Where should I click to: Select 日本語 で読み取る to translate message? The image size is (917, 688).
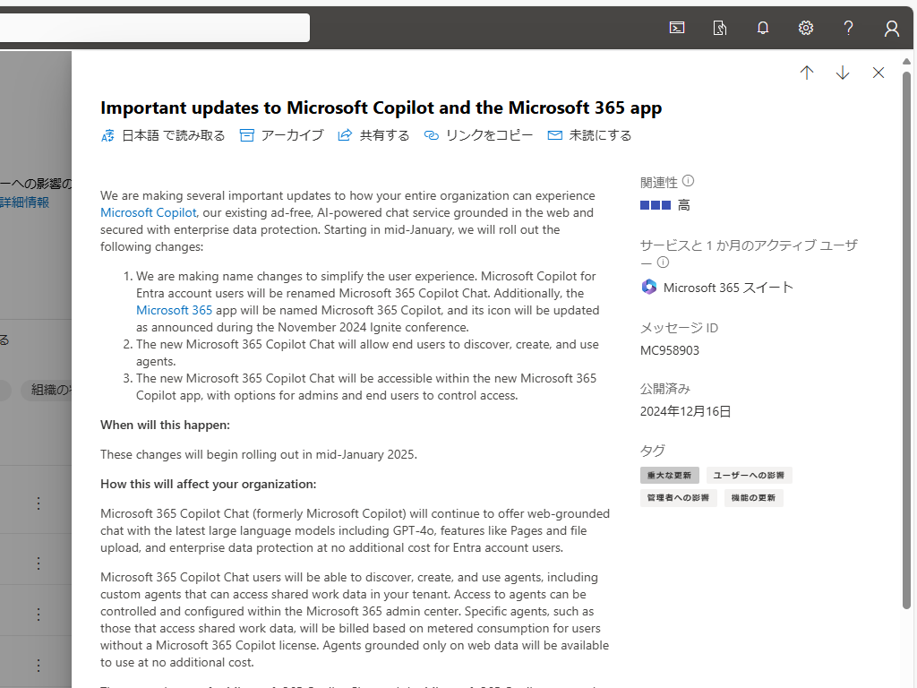click(x=173, y=136)
